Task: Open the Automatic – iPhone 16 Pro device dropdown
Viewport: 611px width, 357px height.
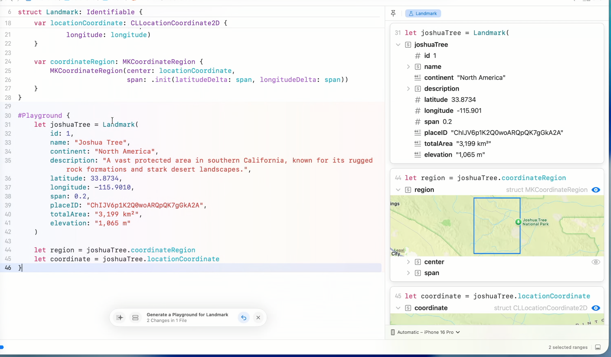Action: pos(426,332)
